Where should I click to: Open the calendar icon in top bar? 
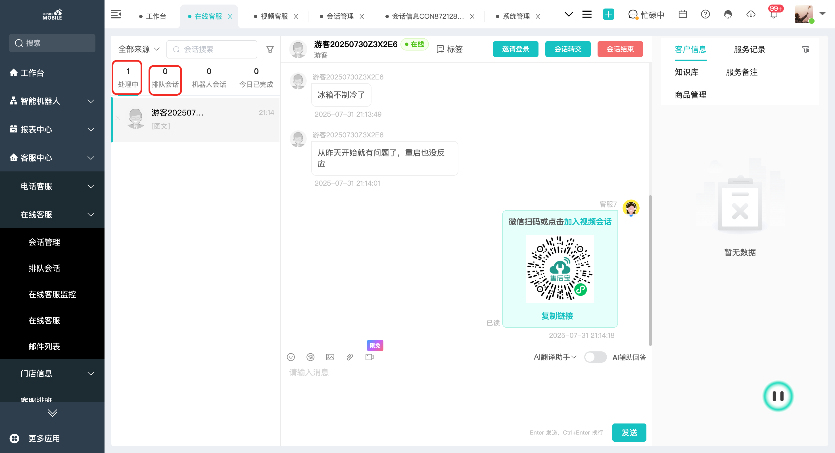(682, 14)
